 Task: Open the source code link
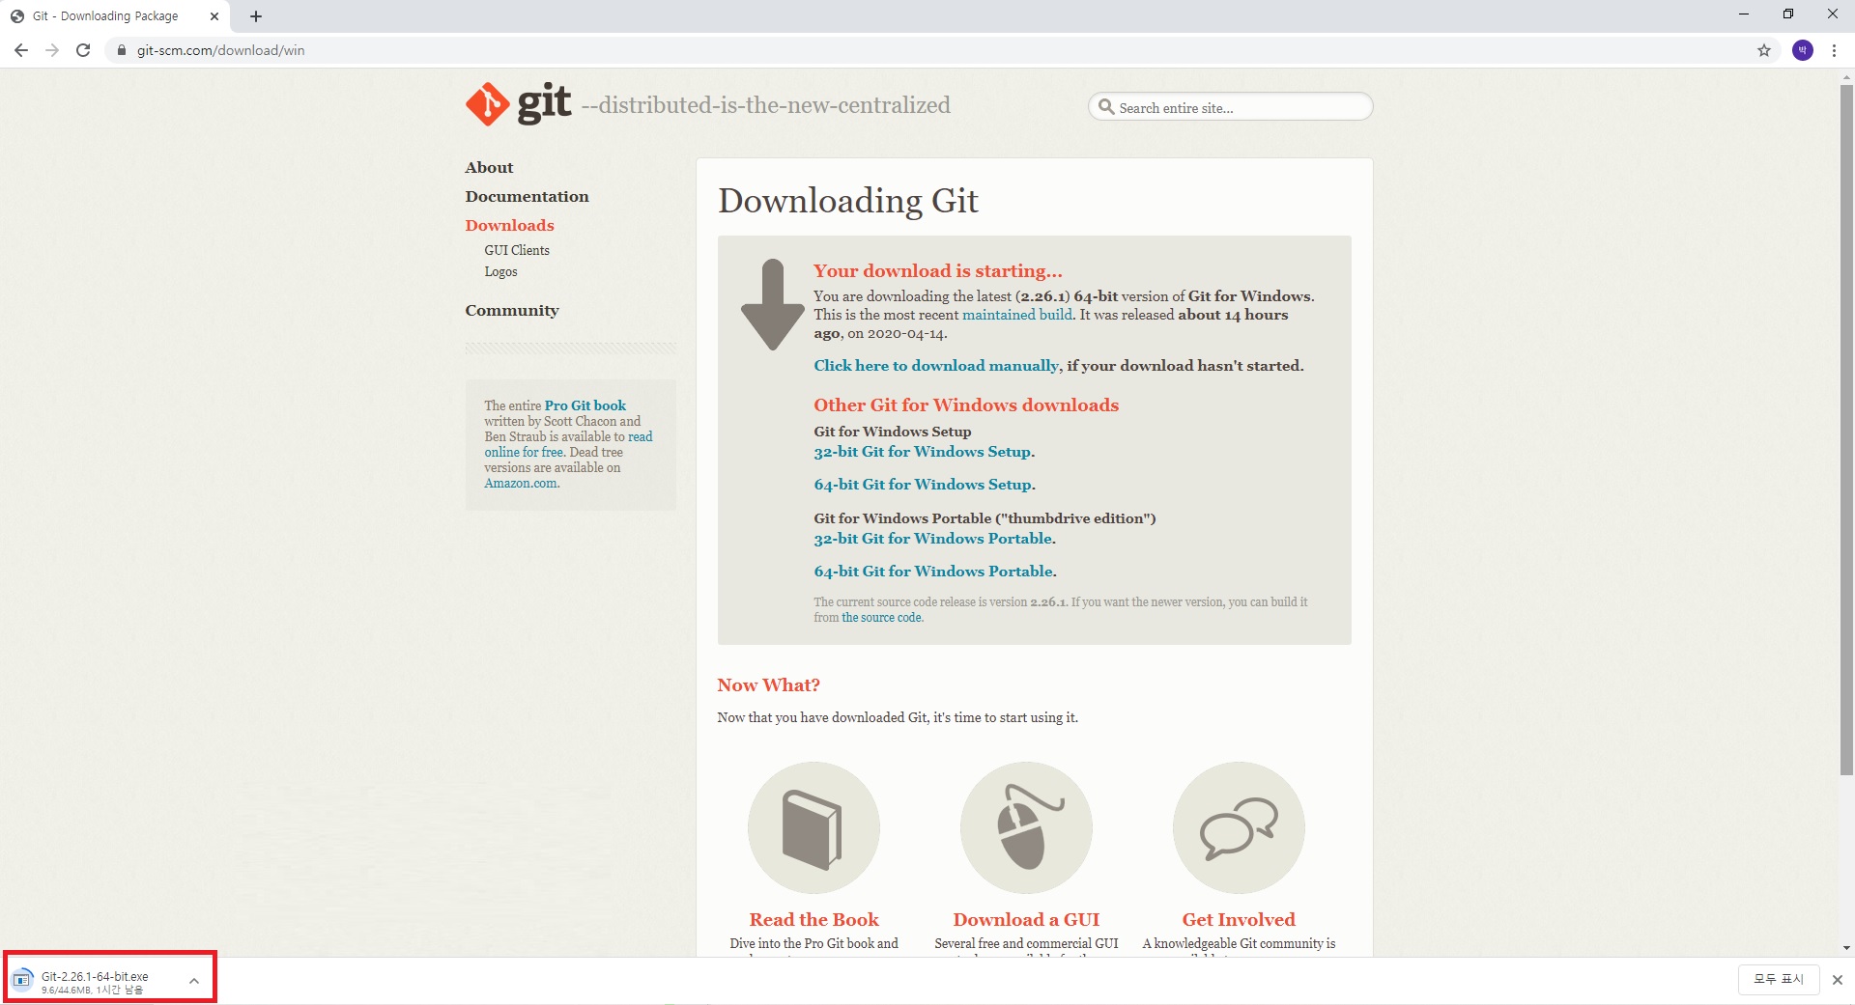[x=881, y=618]
